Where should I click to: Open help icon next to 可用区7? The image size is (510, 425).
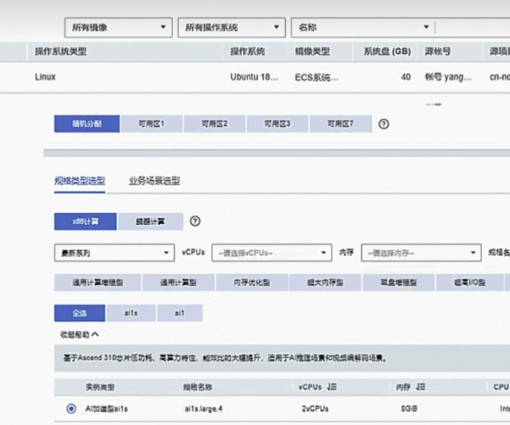[x=384, y=124]
